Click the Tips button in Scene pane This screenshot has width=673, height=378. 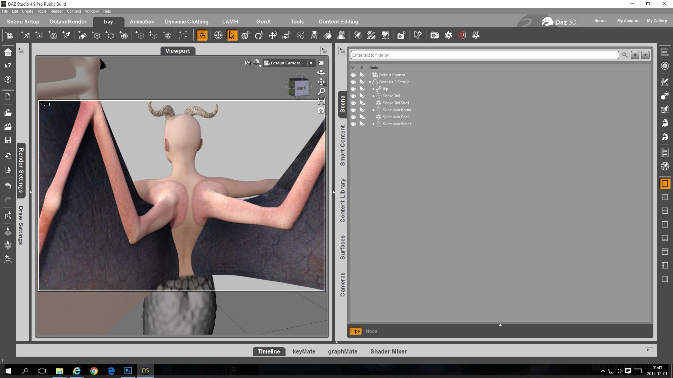pos(355,331)
